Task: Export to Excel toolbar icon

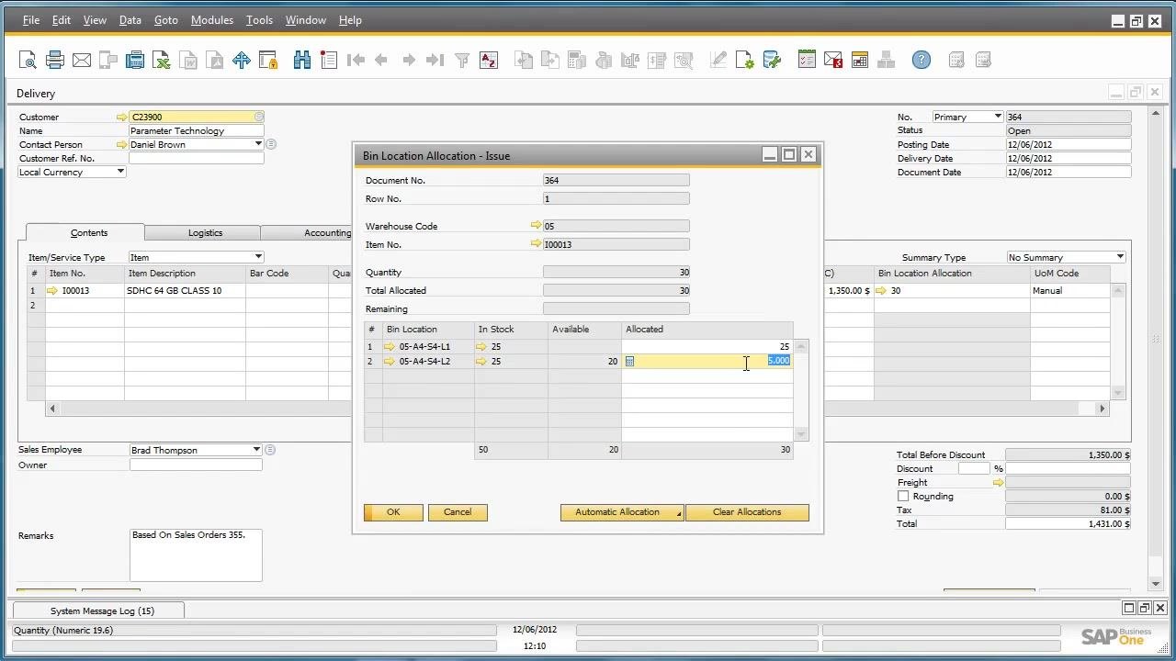Action: tap(162, 61)
